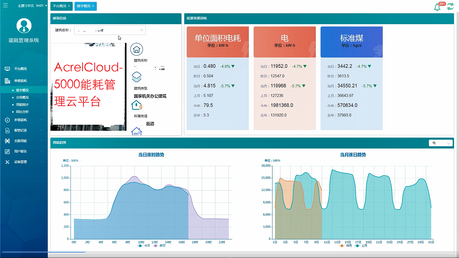Click the 单楼能耗 building icon in sidebar
Screen dimensions: 459x258
[x=7, y=81]
